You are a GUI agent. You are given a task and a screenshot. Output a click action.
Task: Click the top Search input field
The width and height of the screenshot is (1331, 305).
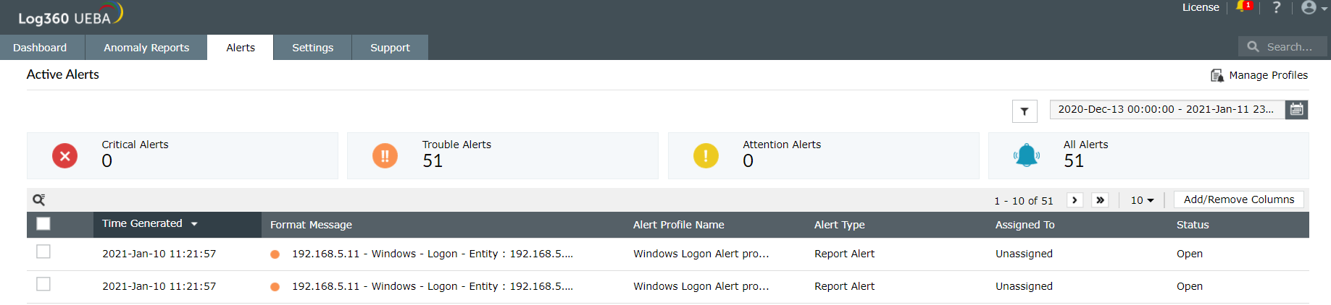(1289, 47)
